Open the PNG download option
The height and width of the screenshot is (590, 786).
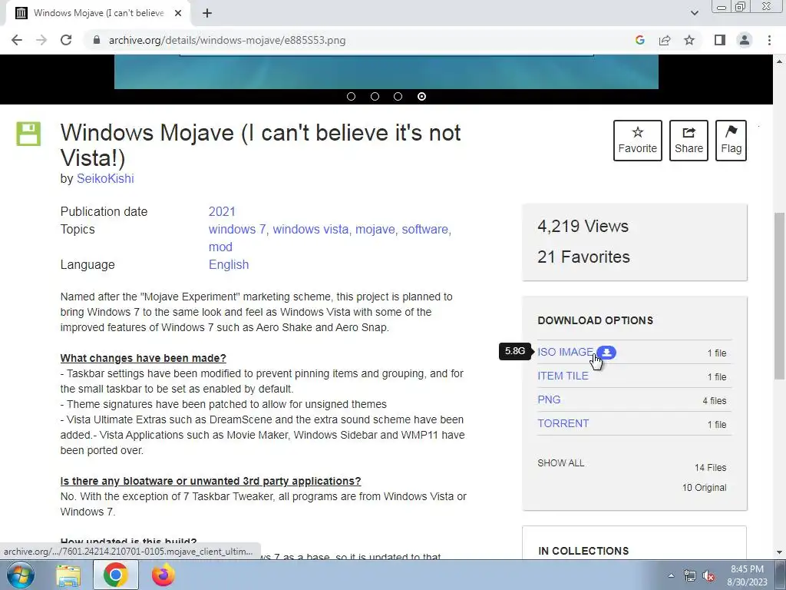[x=549, y=399]
